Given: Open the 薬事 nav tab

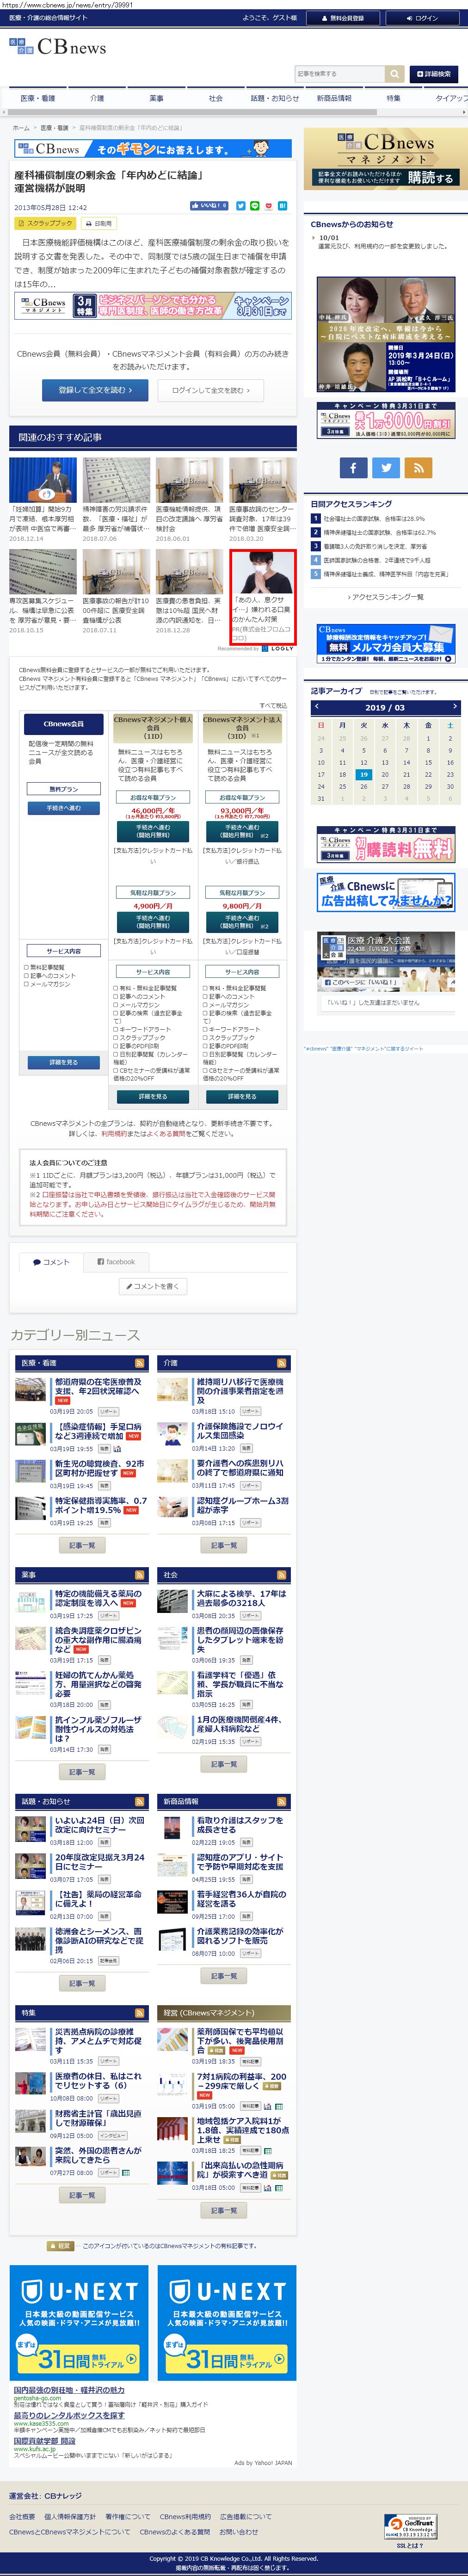Looking at the screenshot, I should (x=156, y=98).
